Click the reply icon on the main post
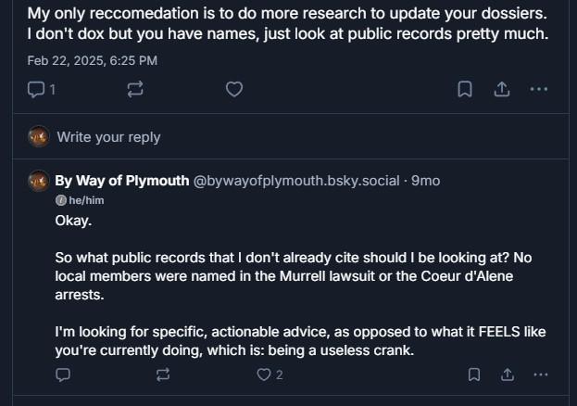The image size is (577, 406). pos(37,90)
